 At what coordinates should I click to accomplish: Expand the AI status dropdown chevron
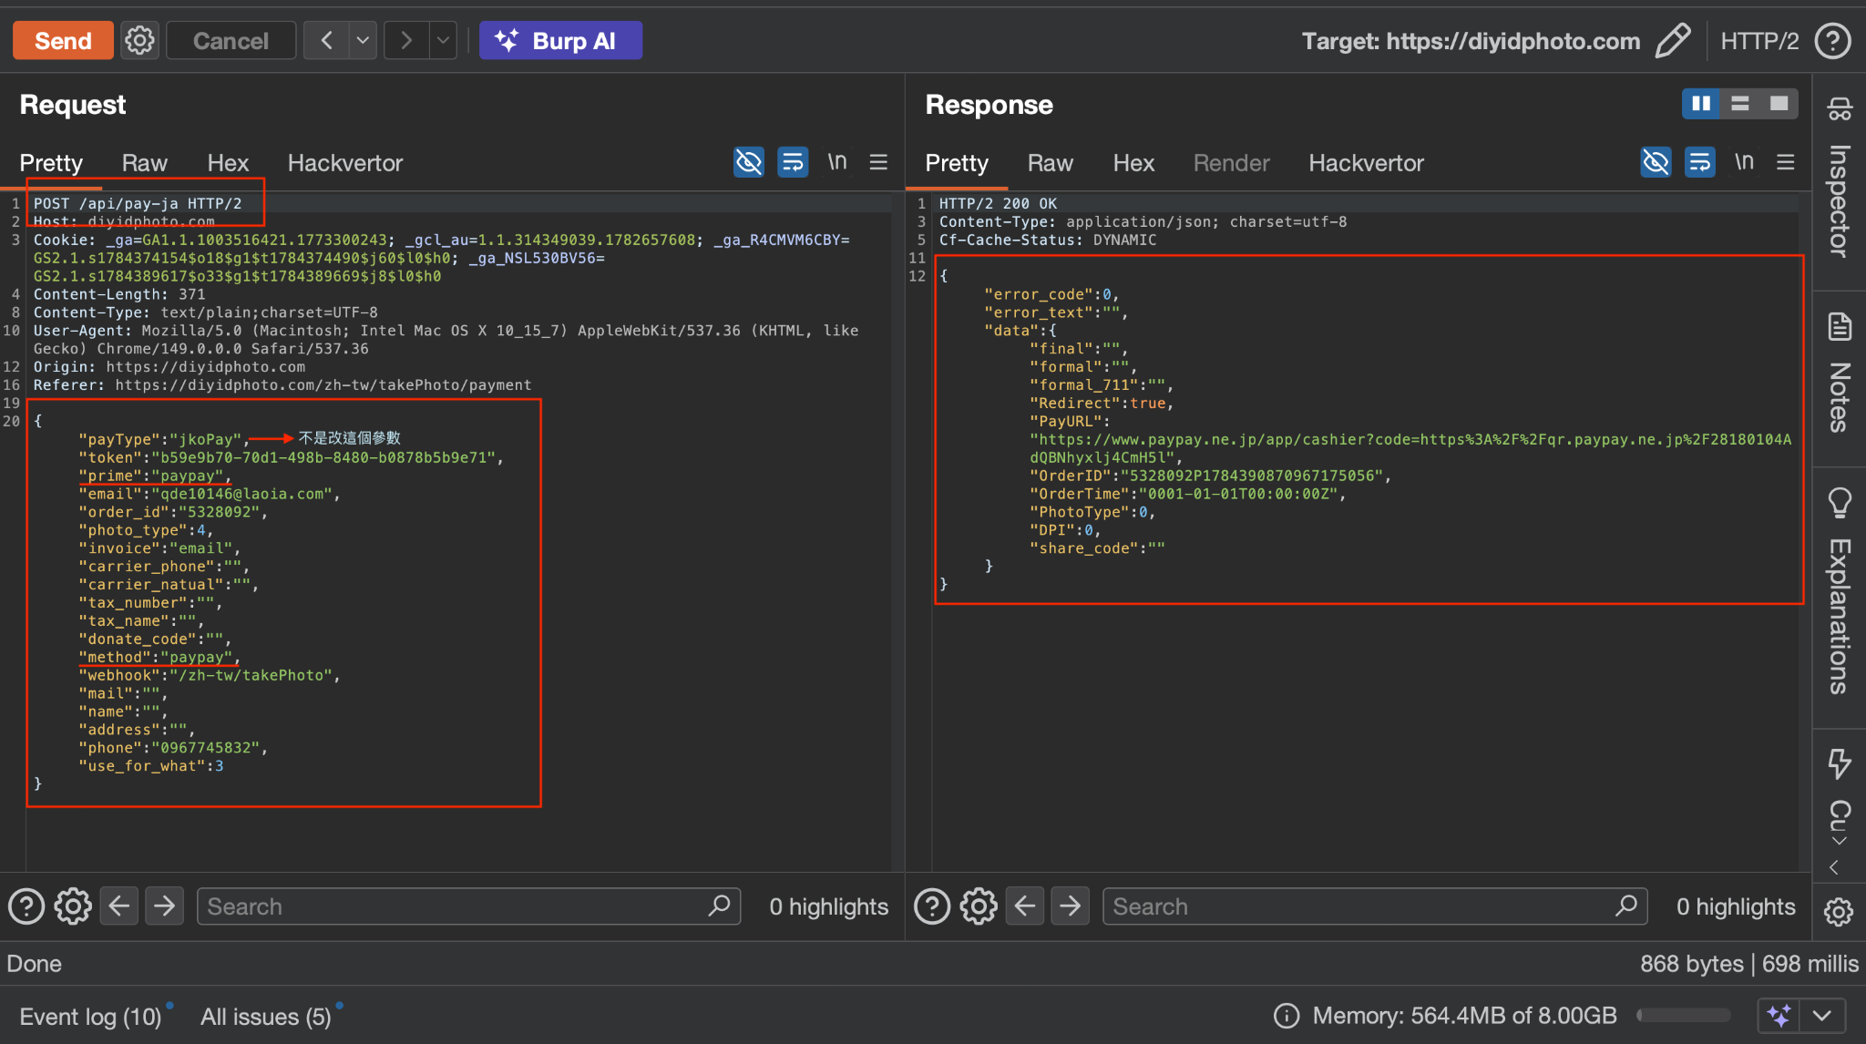[1822, 1016]
